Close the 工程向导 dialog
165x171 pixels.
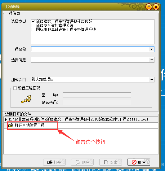click(x=156, y=7)
